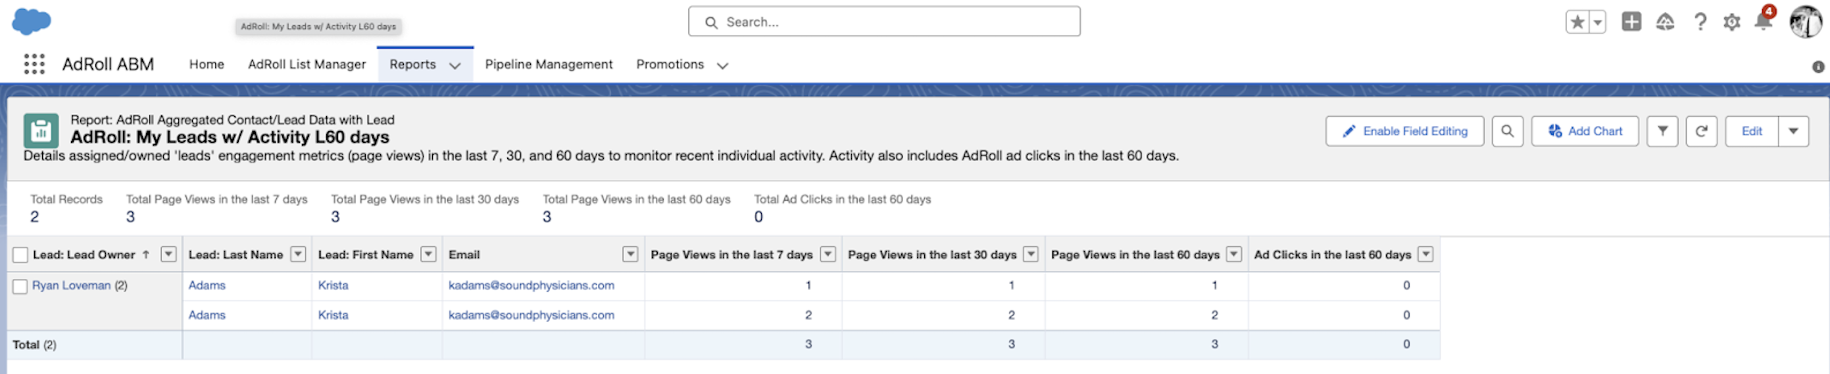Image resolution: width=1830 pixels, height=374 pixels.
Task: Open the Pipeline Management tab
Action: click(549, 64)
